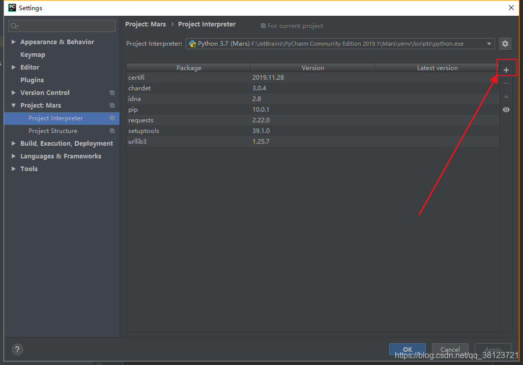Click the project-level icon beside Version Control
Image resolution: width=523 pixels, height=365 pixels.
coord(112,93)
